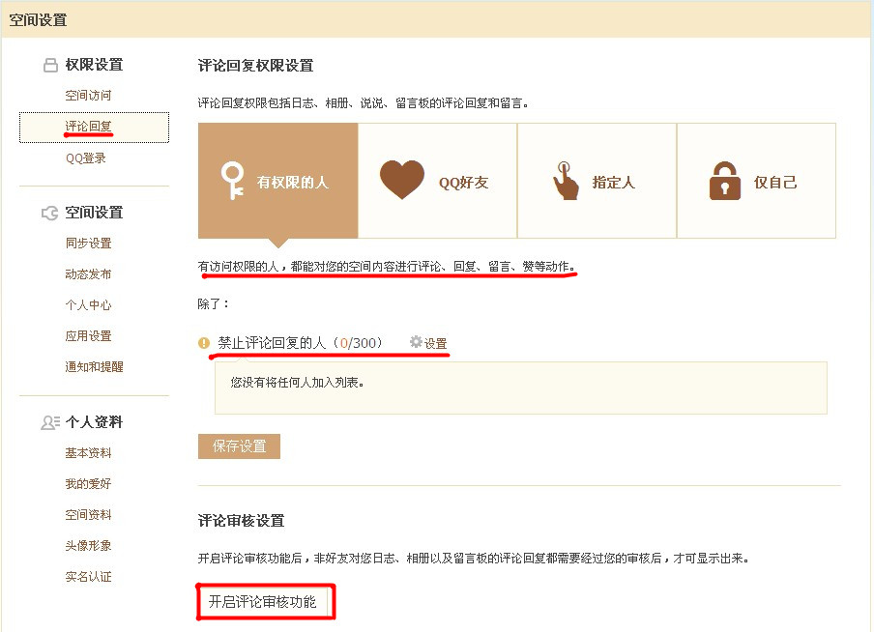Switch to 空间访问 in the sidebar

[90, 96]
